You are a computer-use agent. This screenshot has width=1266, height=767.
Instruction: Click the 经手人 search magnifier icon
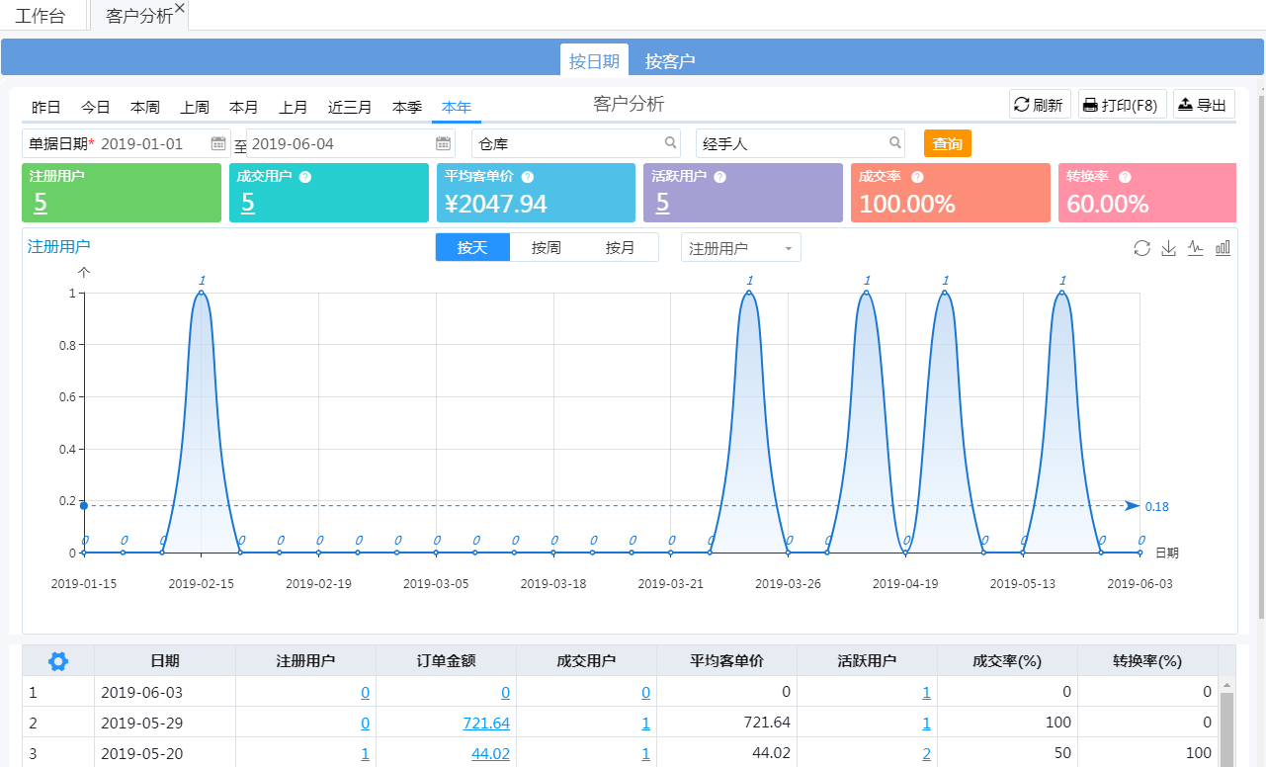[895, 142]
